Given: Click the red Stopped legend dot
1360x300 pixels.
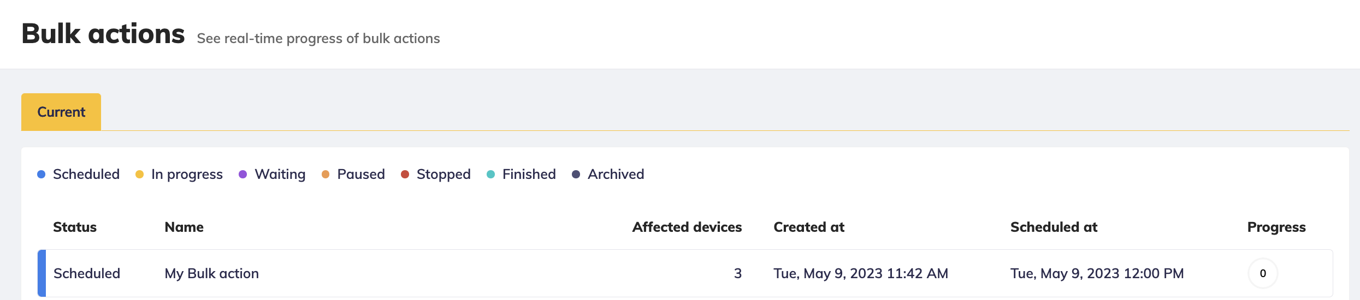Looking at the screenshot, I should [x=405, y=175].
